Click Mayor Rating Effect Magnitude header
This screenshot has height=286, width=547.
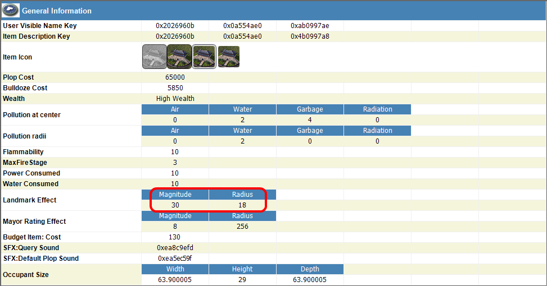click(x=175, y=216)
